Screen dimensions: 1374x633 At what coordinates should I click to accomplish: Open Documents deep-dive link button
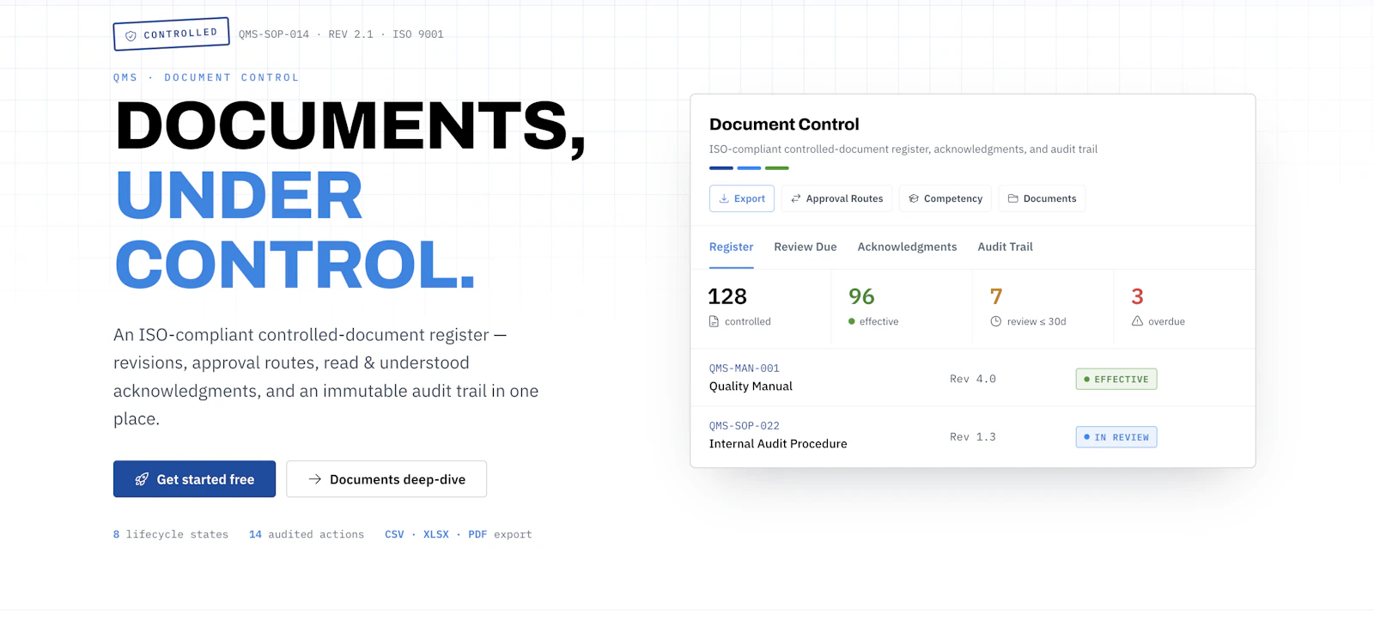click(386, 479)
